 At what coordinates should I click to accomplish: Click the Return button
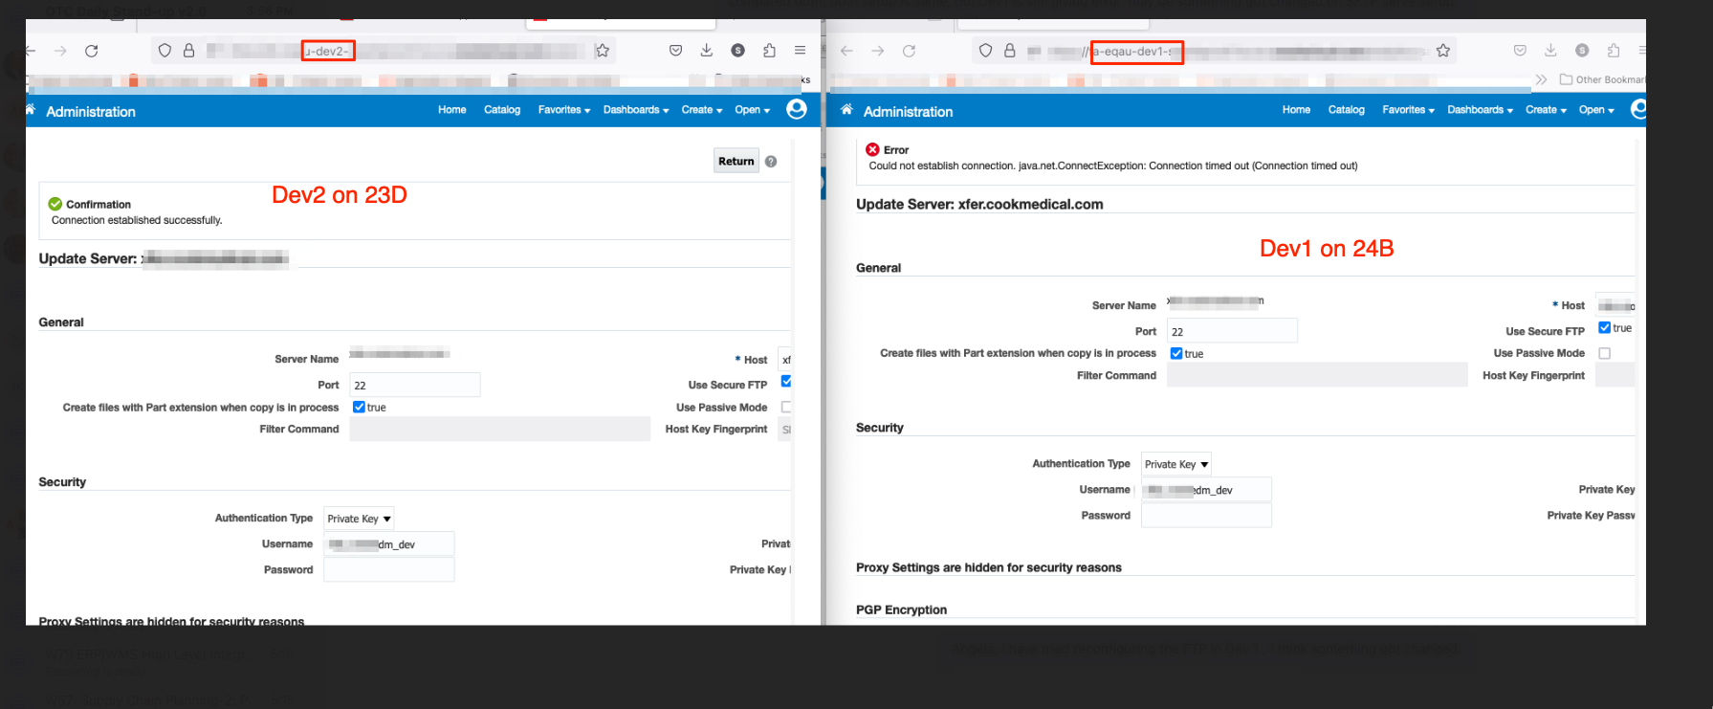coord(736,161)
